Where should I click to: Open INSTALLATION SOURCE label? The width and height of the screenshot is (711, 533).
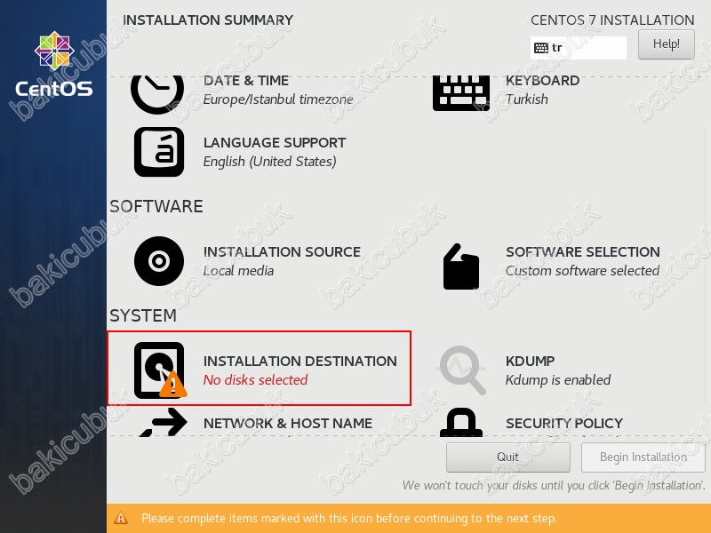tap(282, 252)
